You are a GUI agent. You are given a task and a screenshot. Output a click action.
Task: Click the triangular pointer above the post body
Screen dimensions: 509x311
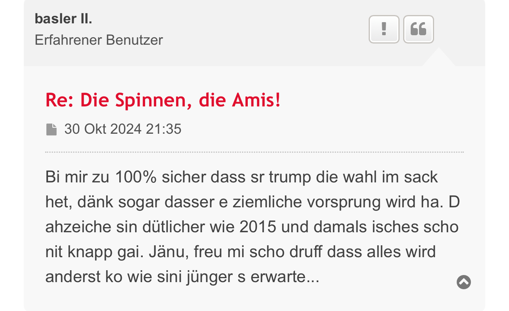(438, 58)
